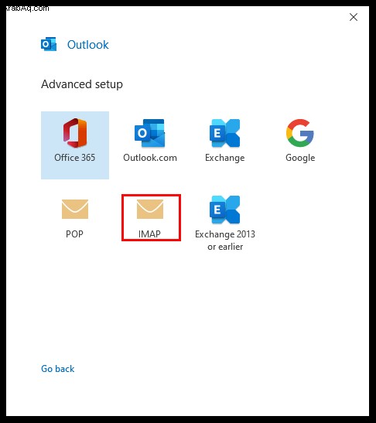
Task: Select the highlighted IMAP envelope icon
Action: click(x=150, y=209)
